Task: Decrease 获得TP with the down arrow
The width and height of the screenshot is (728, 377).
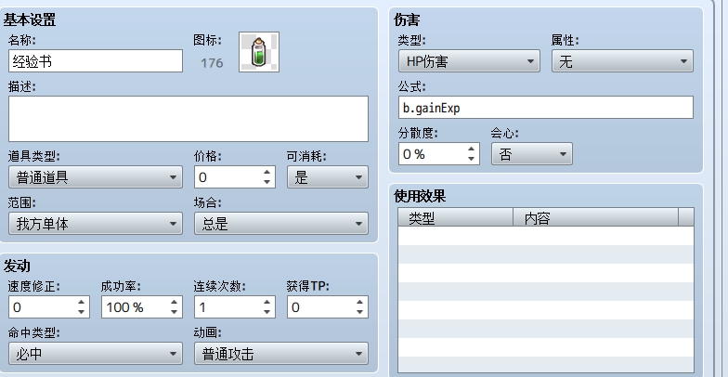Action: (360, 312)
